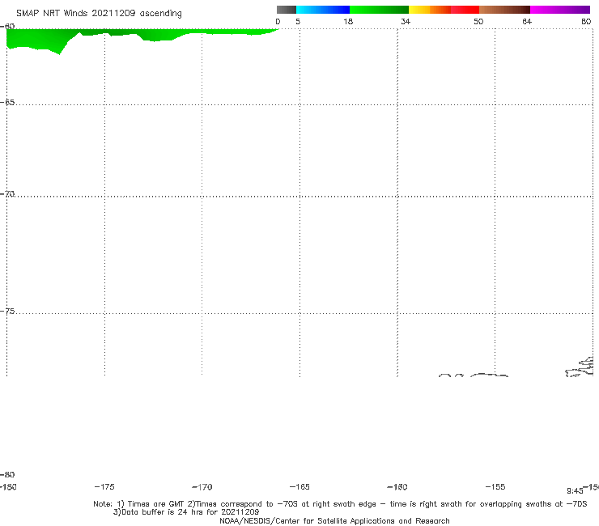Click the longitude label '-155' on the bottom axis
The height and width of the screenshot is (526, 599).
pyautogui.click(x=495, y=486)
